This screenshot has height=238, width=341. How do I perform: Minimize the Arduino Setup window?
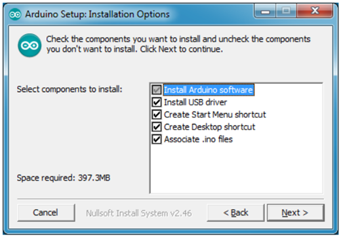pos(266,11)
